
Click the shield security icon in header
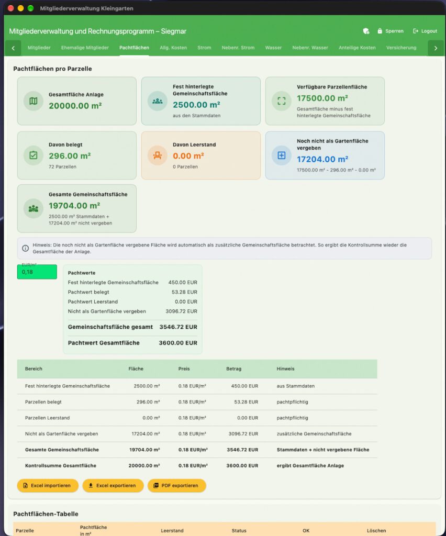[366, 31]
